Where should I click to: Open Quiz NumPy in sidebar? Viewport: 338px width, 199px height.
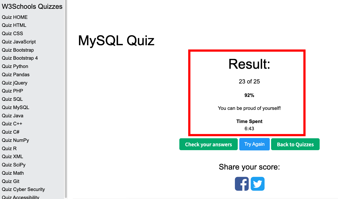pos(16,140)
